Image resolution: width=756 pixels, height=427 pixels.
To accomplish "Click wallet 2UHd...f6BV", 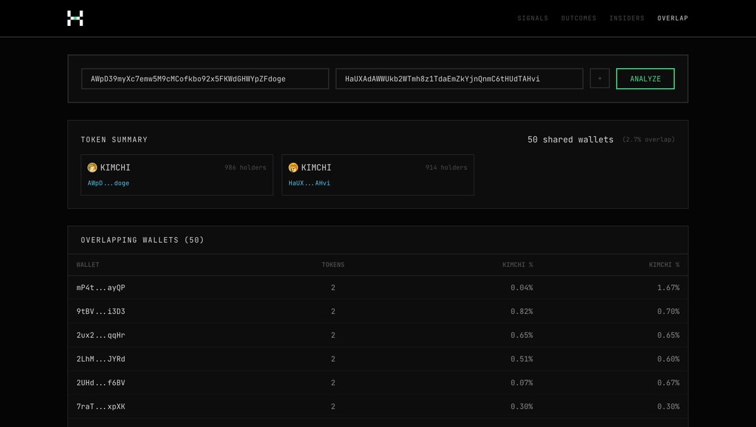I will (x=101, y=383).
